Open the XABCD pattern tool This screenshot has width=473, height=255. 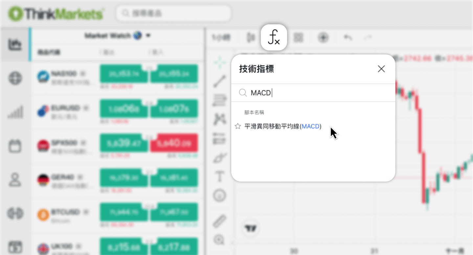click(x=219, y=120)
